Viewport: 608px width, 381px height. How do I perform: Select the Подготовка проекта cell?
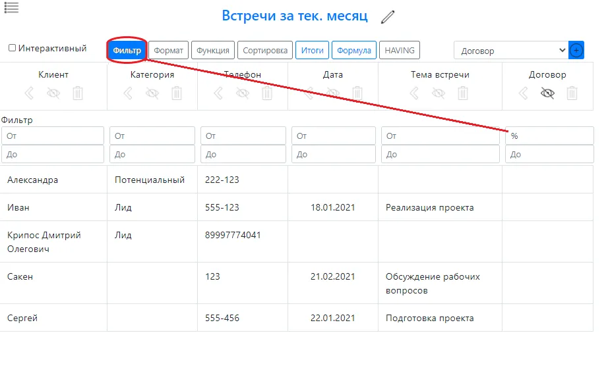click(440, 318)
